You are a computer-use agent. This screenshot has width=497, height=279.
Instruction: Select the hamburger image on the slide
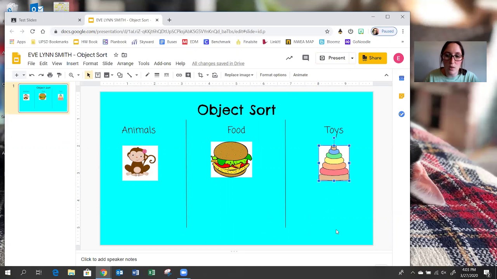click(231, 159)
